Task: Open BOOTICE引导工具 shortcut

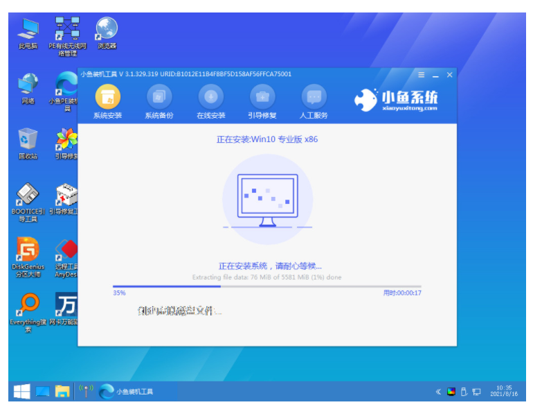Action: (28, 202)
